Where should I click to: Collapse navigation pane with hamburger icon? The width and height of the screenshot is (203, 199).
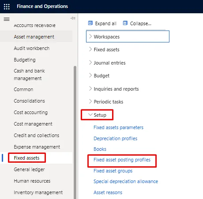tap(7, 19)
